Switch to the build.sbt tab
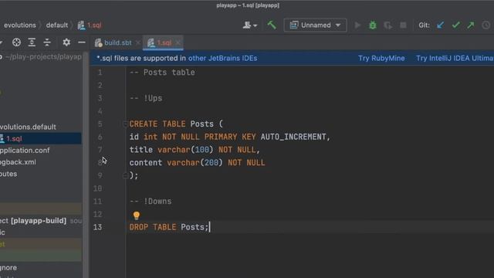494x278 pixels. click(117, 42)
